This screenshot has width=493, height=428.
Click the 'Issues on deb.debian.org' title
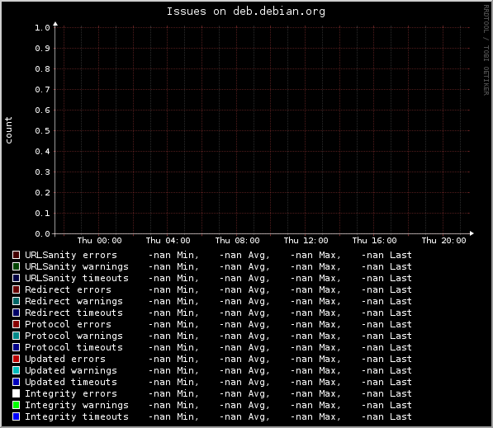point(246,12)
